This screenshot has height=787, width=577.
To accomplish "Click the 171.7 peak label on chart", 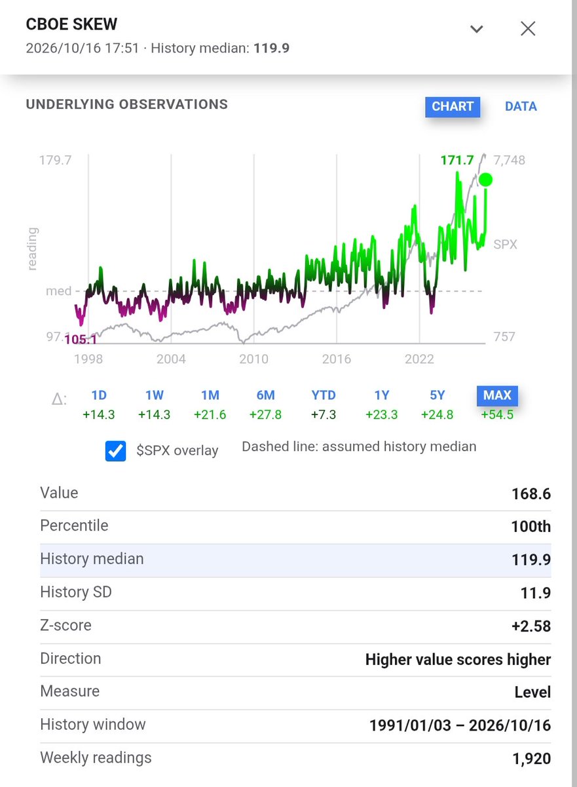I will (x=456, y=160).
